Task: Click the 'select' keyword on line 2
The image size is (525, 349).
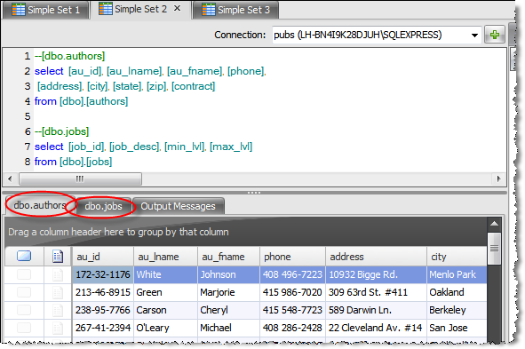Action: click(49, 71)
